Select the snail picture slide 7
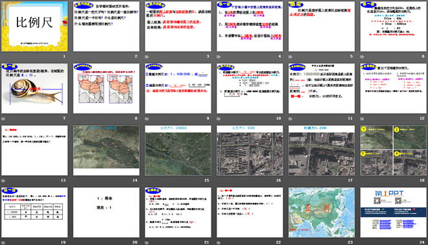Viewport: 428px width, 245px height. click(34, 88)
